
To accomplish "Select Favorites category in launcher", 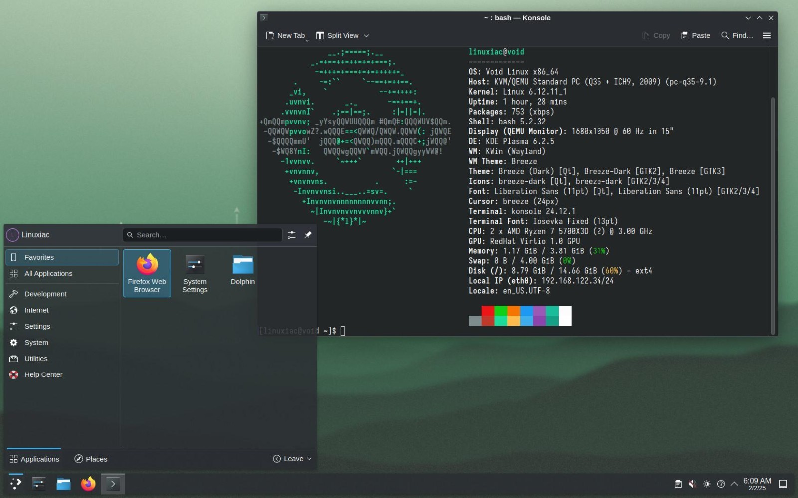I will [x=62, y=257].
